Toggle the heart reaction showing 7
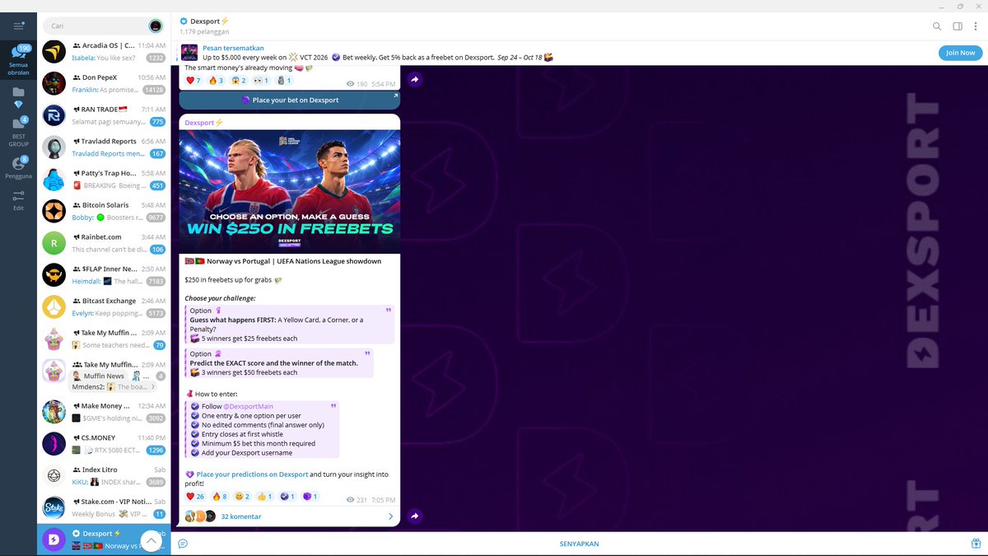The image size is (988, 556). click(x=193, y=81)
